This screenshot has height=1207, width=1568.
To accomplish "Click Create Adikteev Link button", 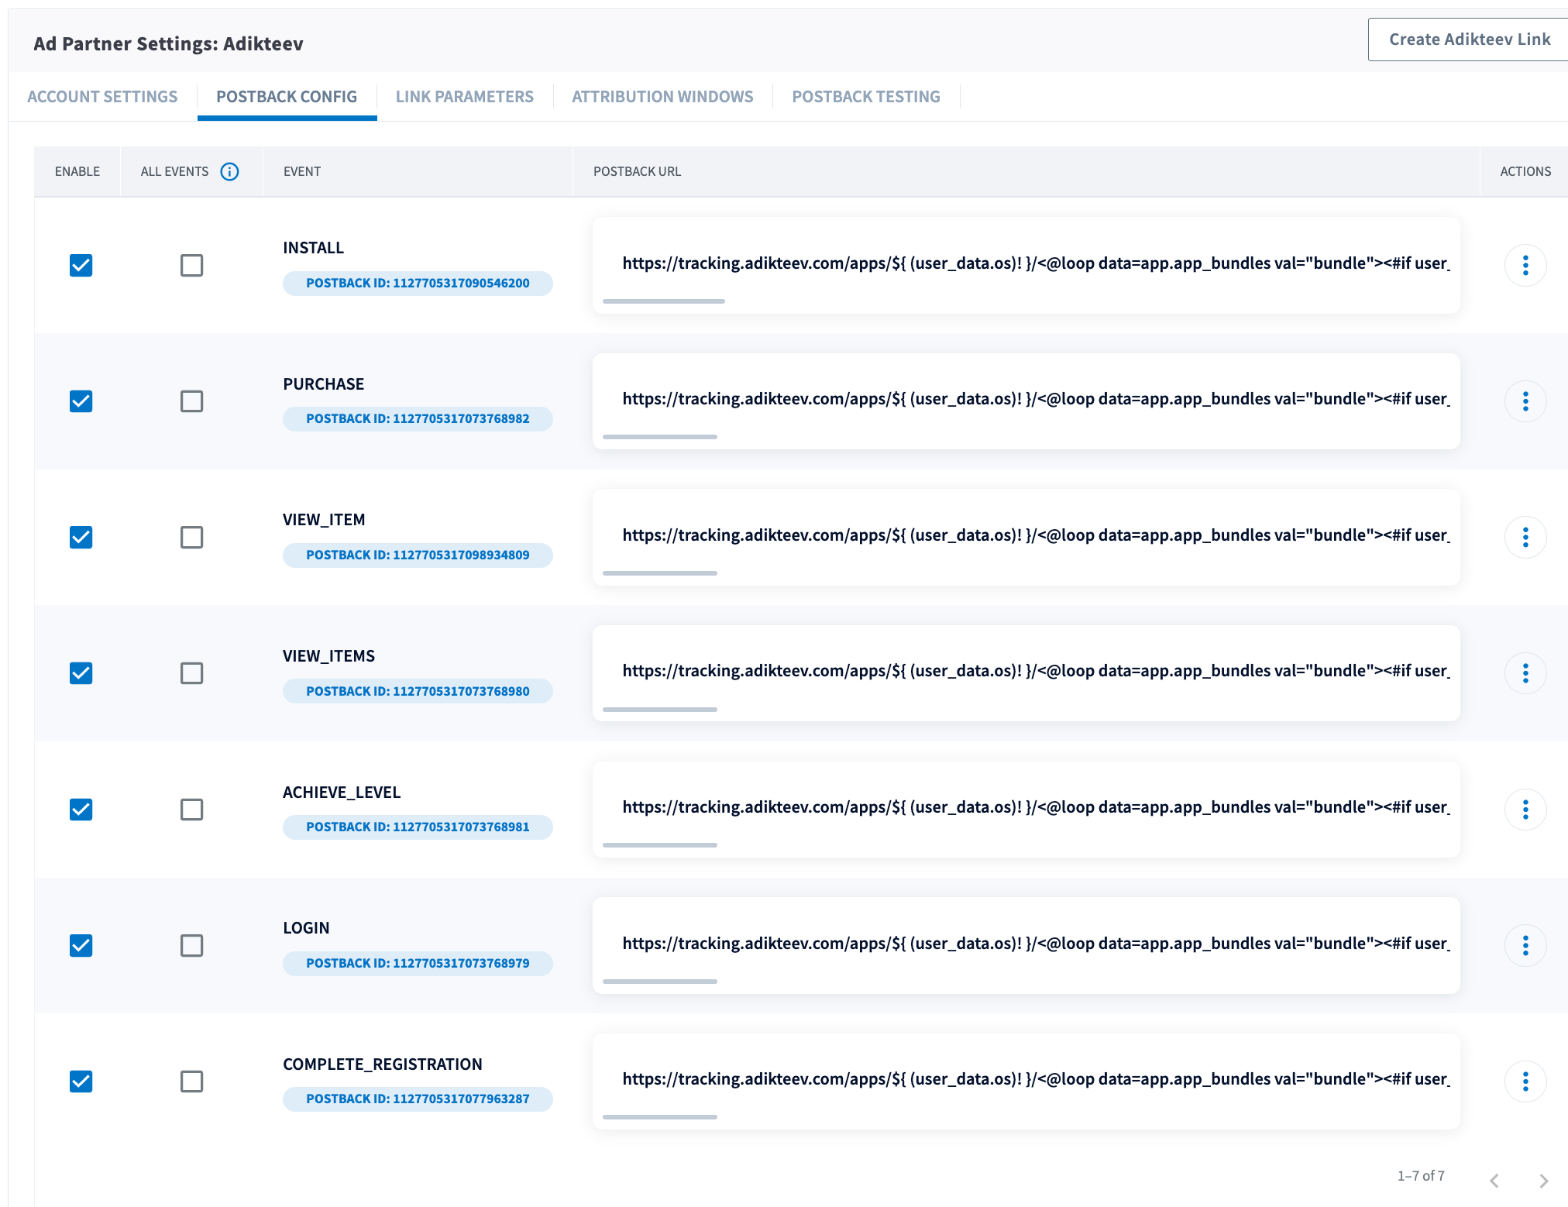I will pyautogui.click(x=1469, y=40).
